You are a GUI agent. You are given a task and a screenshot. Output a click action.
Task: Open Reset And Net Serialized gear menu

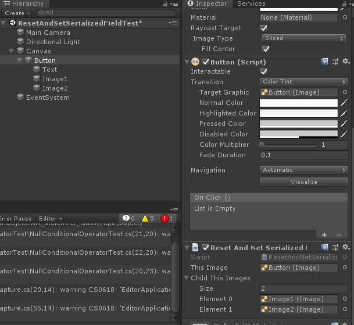(x=346, y=247)
